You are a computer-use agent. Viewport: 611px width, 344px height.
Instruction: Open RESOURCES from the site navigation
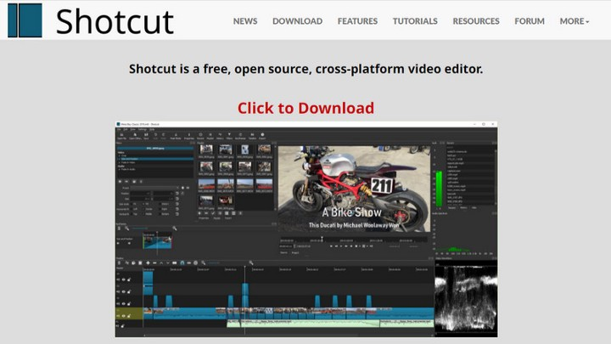tap(476, 21)
